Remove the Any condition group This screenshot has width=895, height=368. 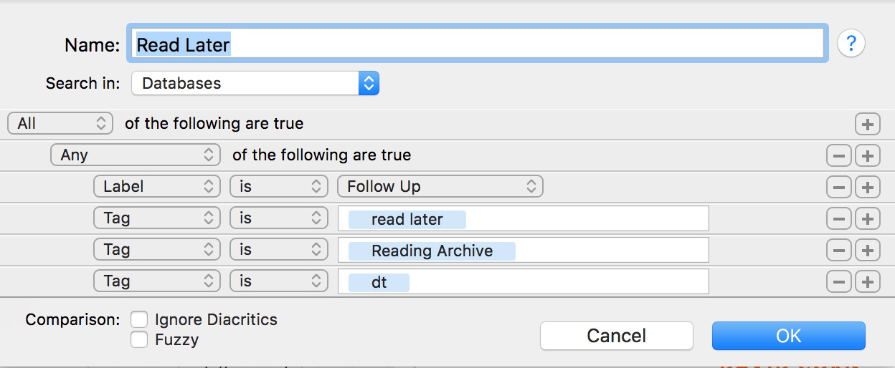point(838,155)
